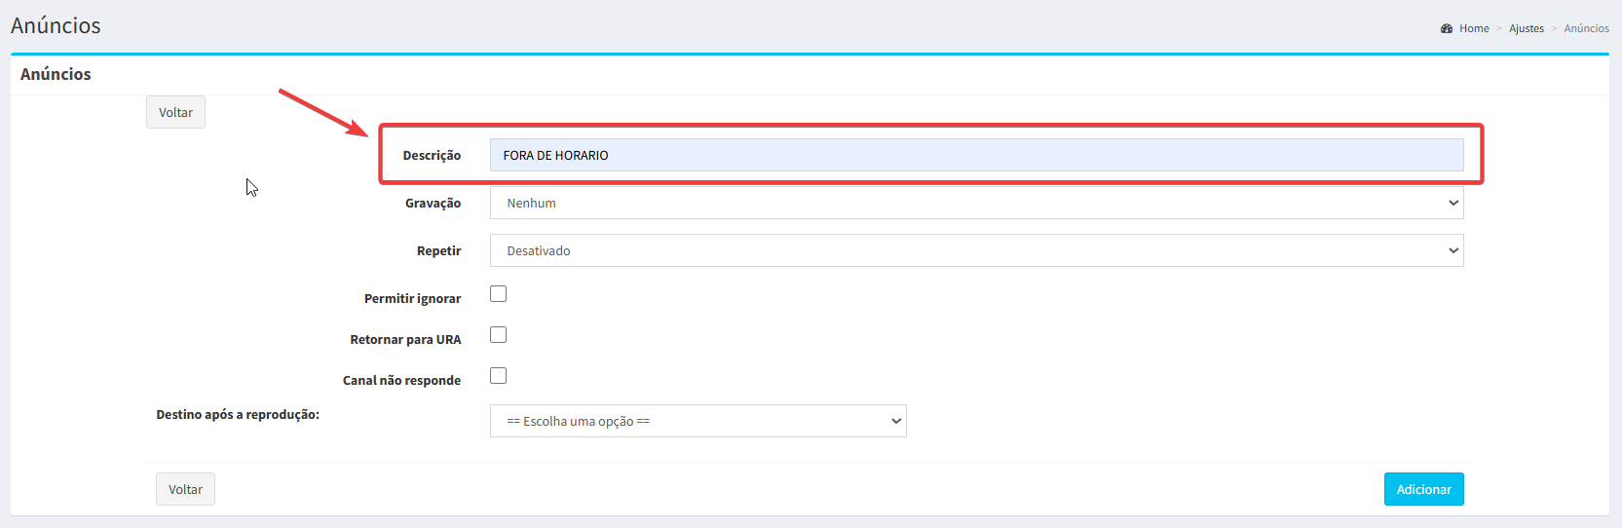The height and width of the screenshot is (528, 1622).
Task: Click the large Anúncios page heading
Action: point(56,25)
